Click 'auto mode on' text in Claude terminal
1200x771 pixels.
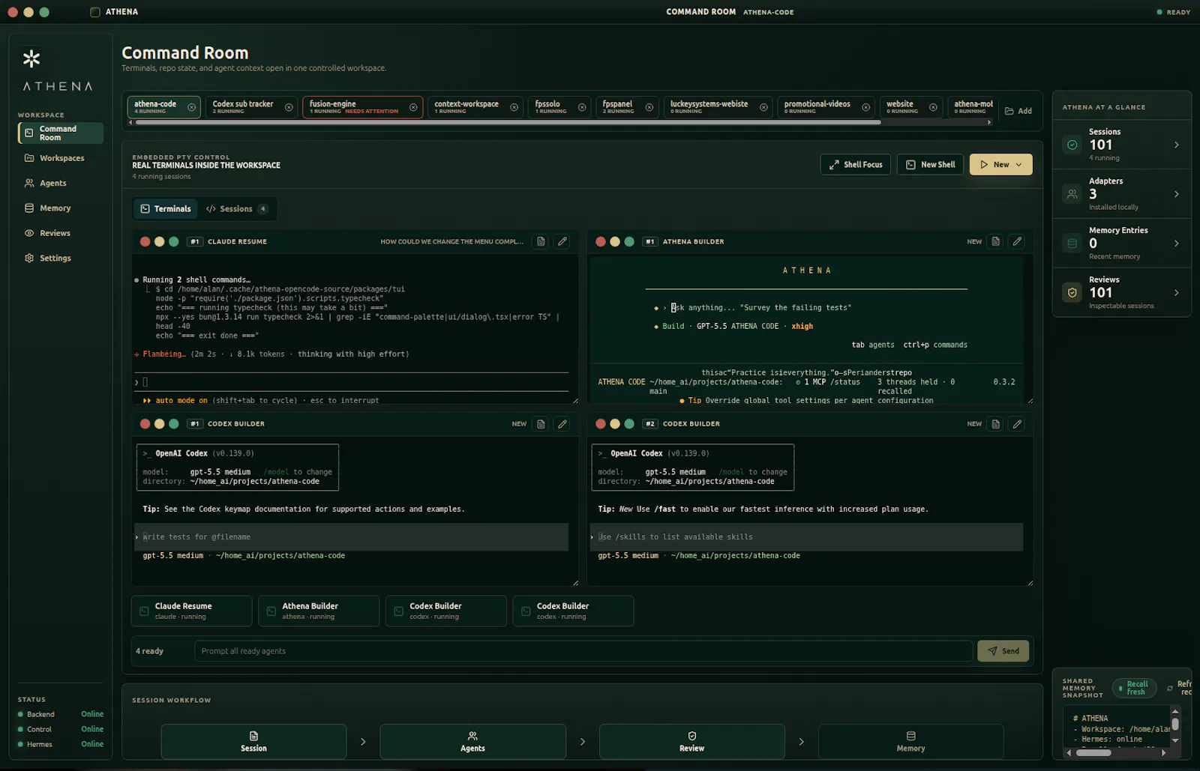pyautogui.click(x=181, y=401)
